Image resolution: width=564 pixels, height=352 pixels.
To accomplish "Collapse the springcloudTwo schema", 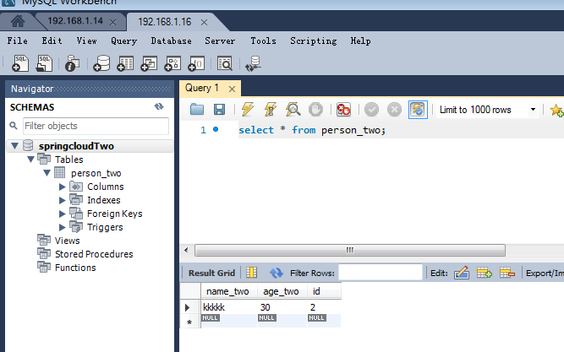I will (14, 146).
